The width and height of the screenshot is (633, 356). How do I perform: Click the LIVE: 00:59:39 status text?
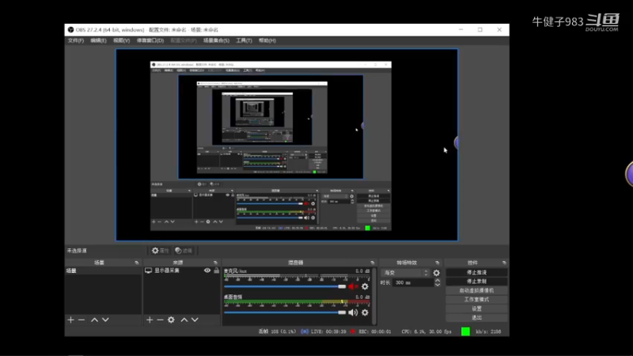point(328,331)
